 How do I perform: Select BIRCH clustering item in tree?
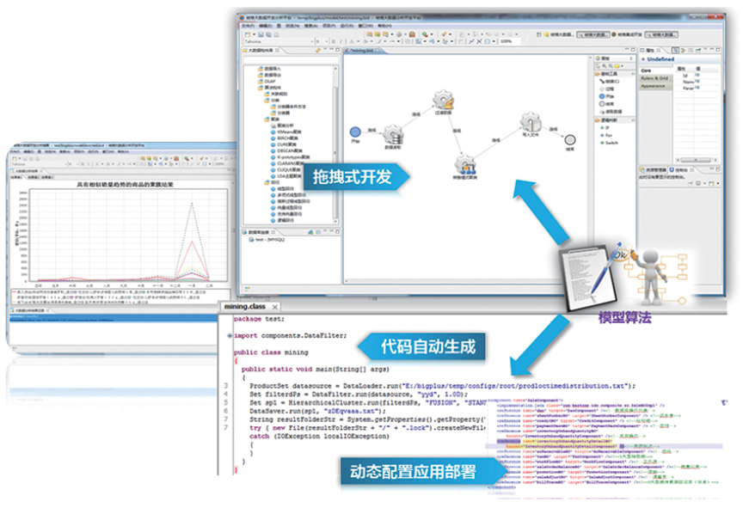[286, 138]
